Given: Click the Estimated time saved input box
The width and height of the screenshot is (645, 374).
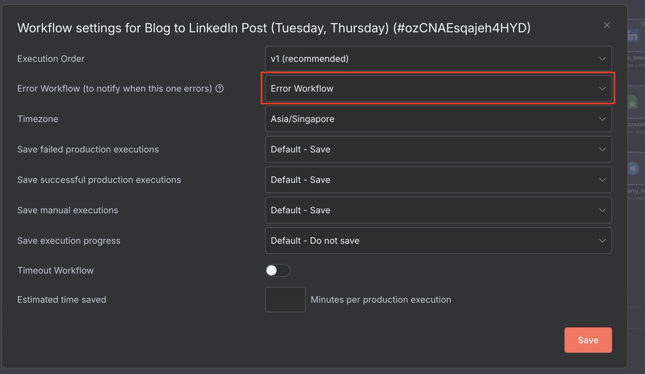Looking at the screenshot, I should coord(285,300).
